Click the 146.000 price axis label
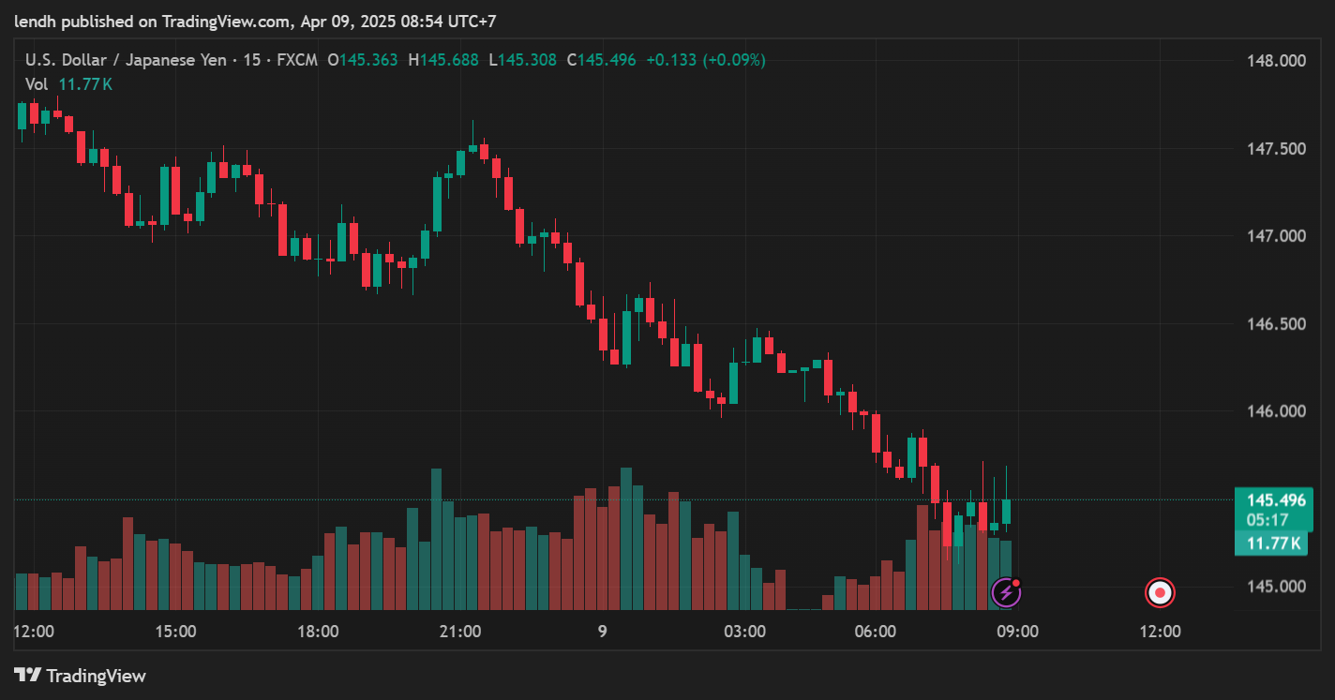 pyautogui.click(x=1276, y=411)
